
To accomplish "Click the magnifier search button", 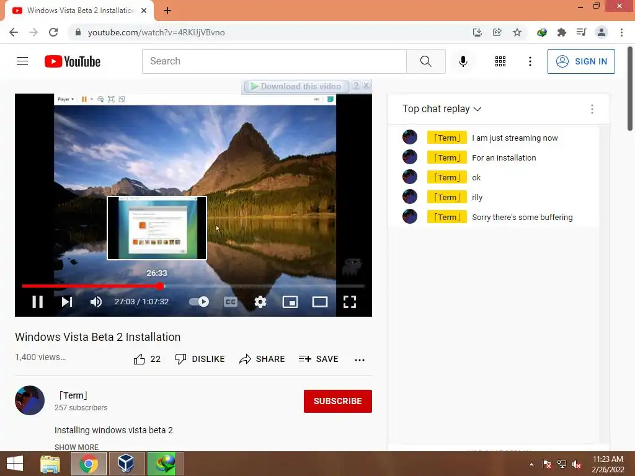I will (x=425, y=61).
